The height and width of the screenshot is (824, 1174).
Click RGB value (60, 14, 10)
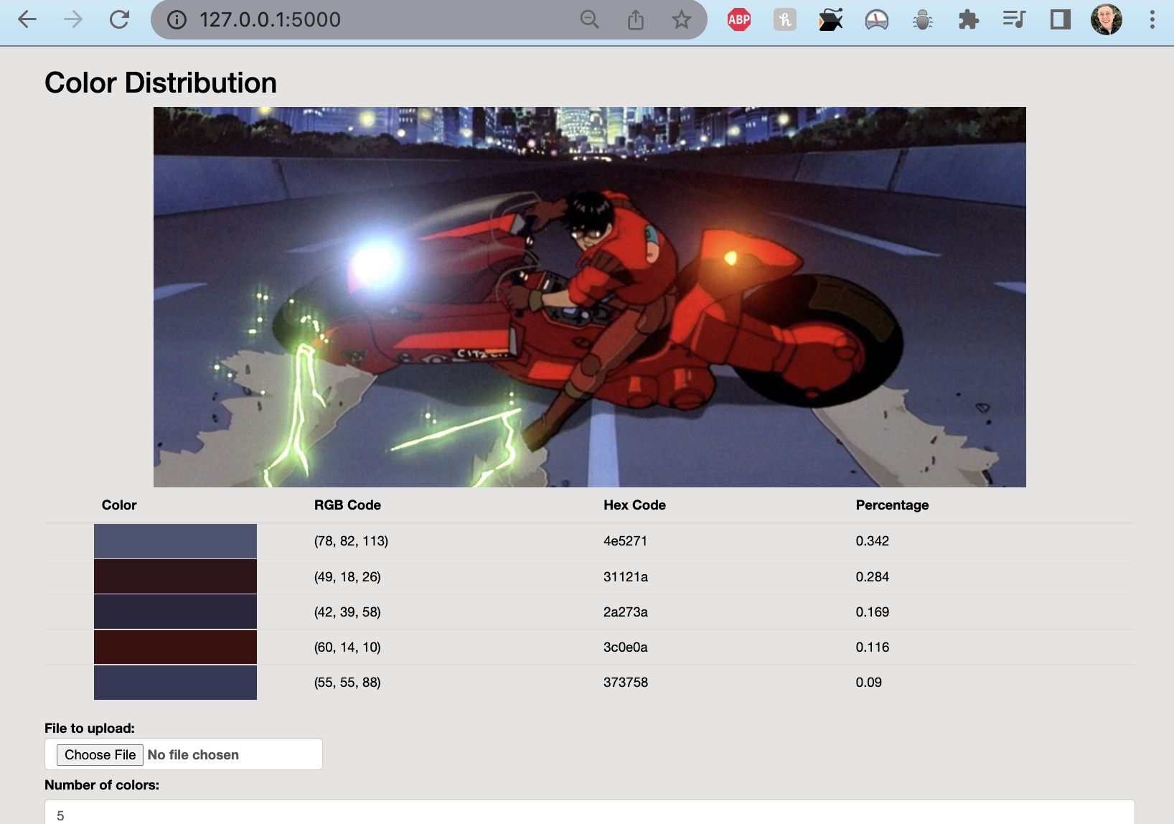347,647
